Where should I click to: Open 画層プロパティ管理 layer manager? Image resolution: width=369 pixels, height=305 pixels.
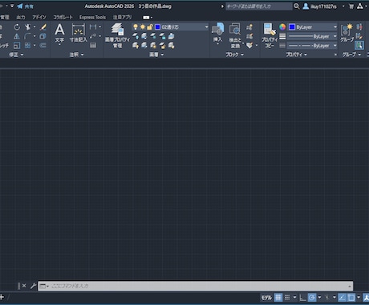pyautogui.click(x=117, y=35)
